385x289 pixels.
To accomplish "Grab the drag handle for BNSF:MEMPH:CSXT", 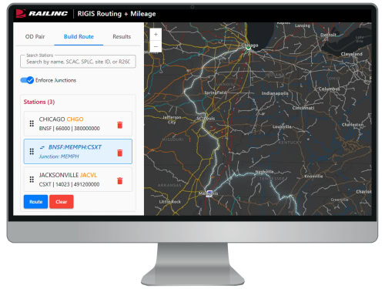I will click(32, 152).
